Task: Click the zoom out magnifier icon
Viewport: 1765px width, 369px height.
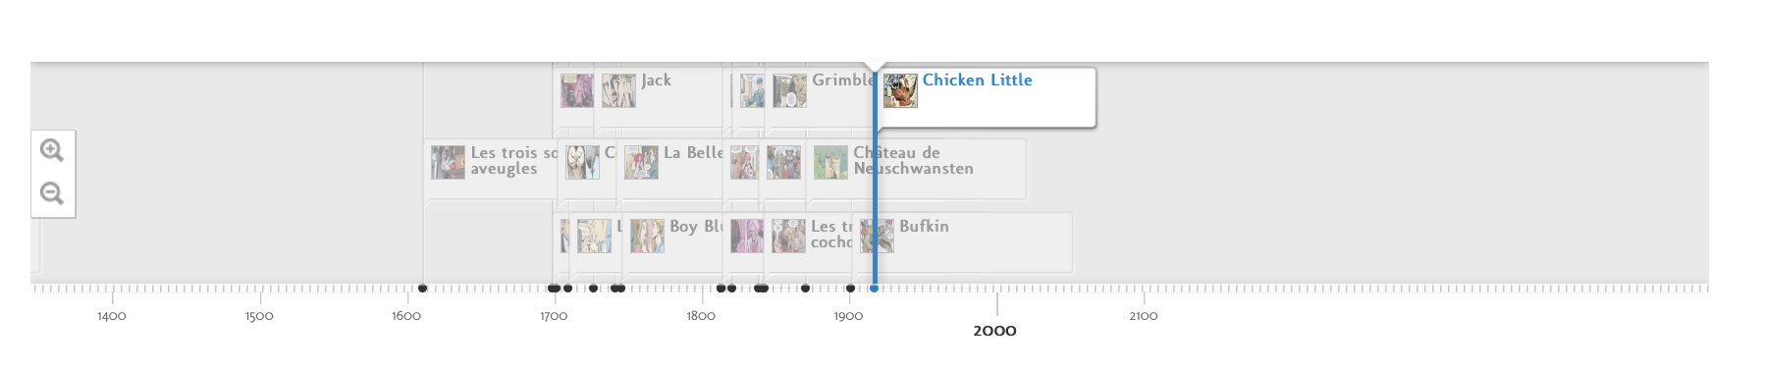Action: [52, 193]
